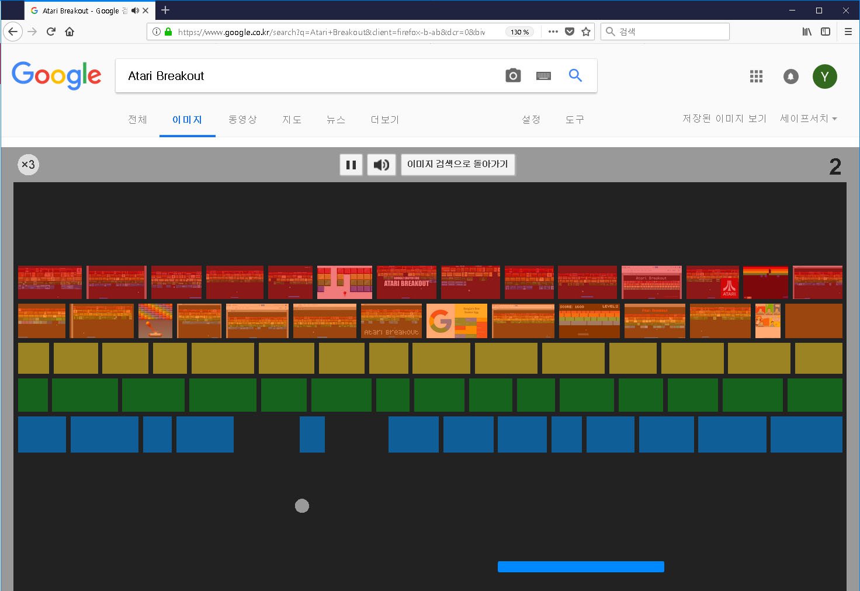
Task: Open the 도구 search tools
Action: coord(575,120)
